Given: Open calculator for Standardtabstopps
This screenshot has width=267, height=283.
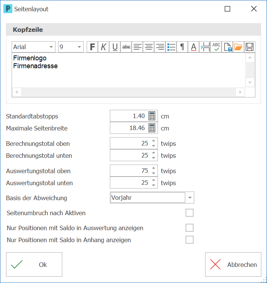Looking at the screenshot, I should 152,116.
